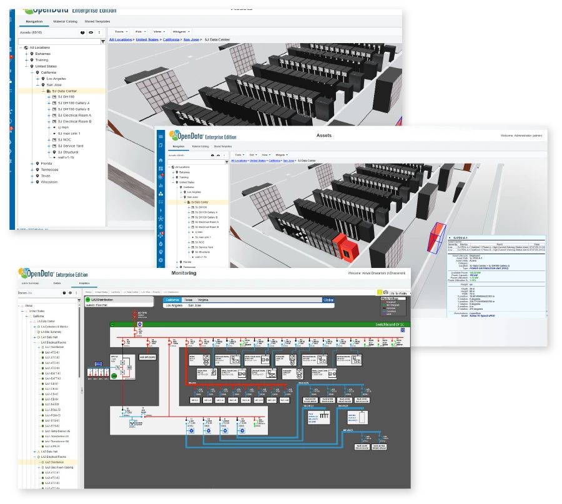Click the yellow folder icon beside SJ Data Center

pos(49,91)
